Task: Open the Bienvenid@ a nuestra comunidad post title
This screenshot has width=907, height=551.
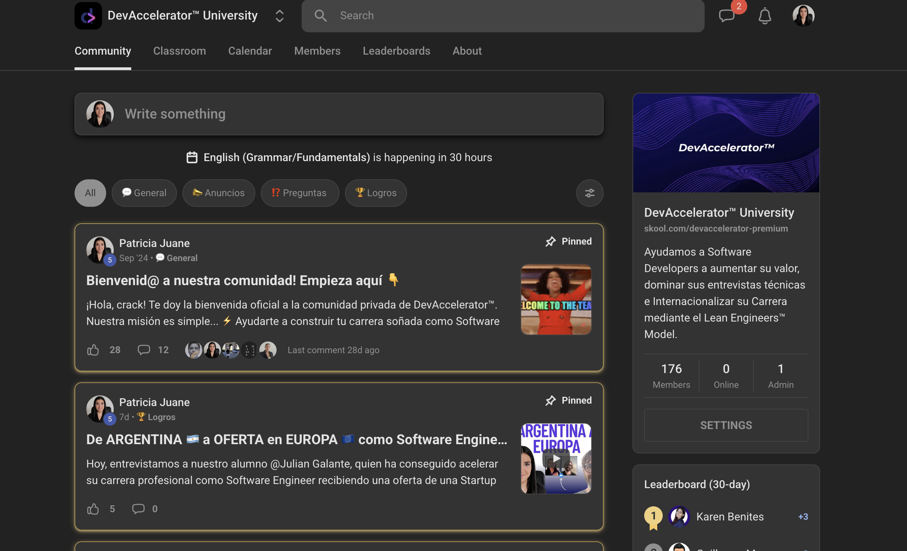Action: tap(243, 280)
